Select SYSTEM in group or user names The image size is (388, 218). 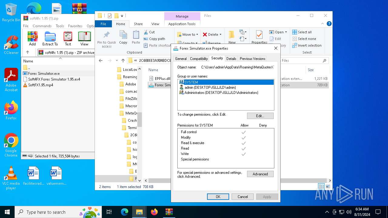click(226, 82)
